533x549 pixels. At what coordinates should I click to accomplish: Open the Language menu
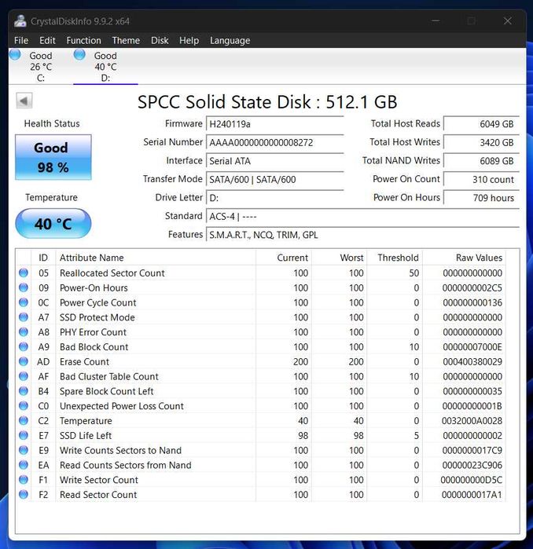tap(230, 41)
